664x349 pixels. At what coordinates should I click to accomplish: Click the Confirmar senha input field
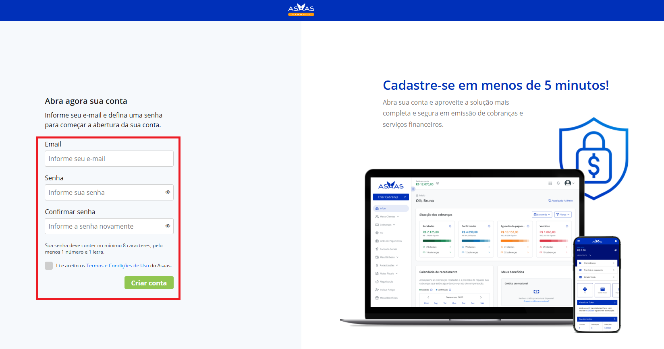coord(105,226)
